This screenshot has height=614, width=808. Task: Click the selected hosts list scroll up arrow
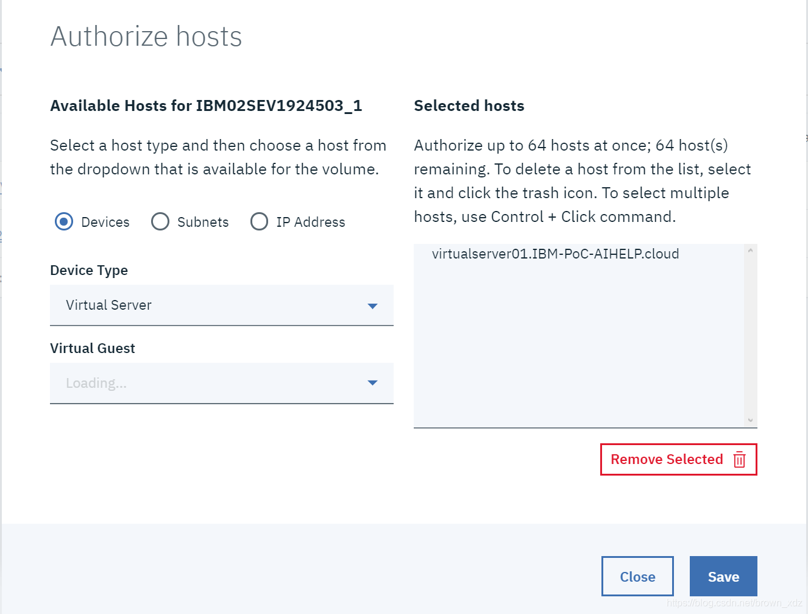[751, 251]
